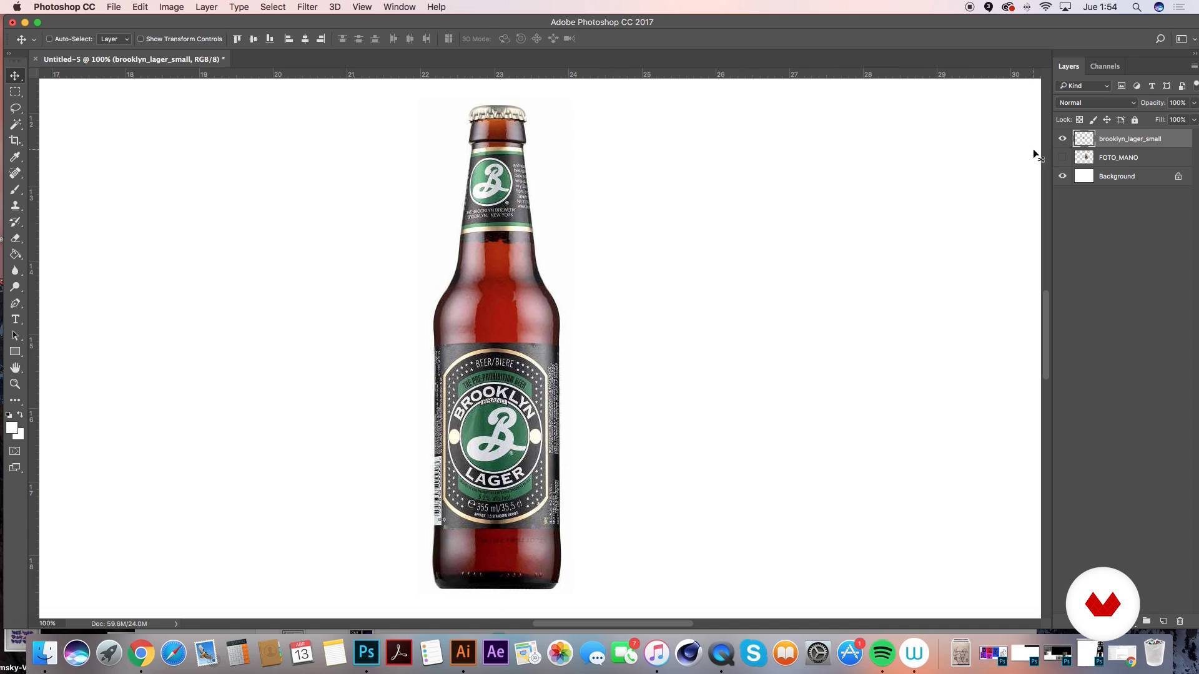The height and width of the screenshot is (674, 1199).
Task: Click the zoom percentage field 100%
Action: [47, 623]
